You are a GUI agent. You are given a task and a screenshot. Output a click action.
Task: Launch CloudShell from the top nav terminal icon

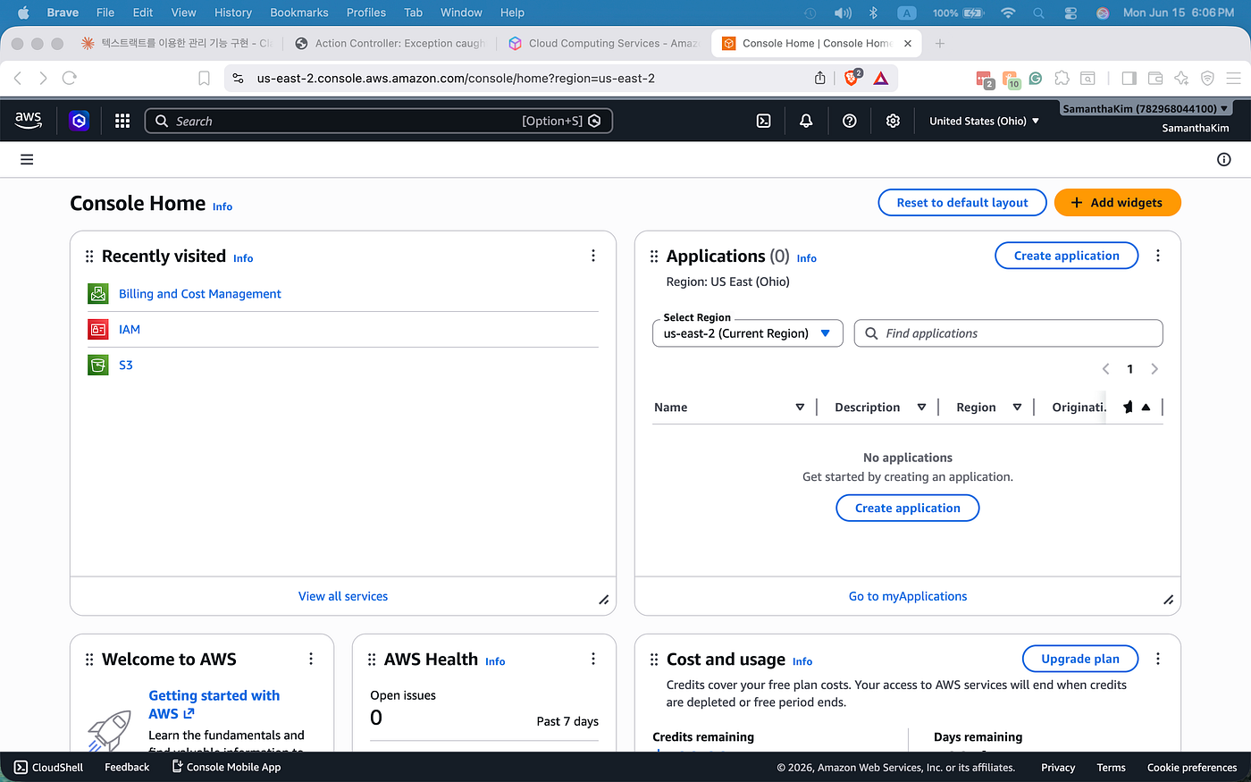[x=763, y=121]
